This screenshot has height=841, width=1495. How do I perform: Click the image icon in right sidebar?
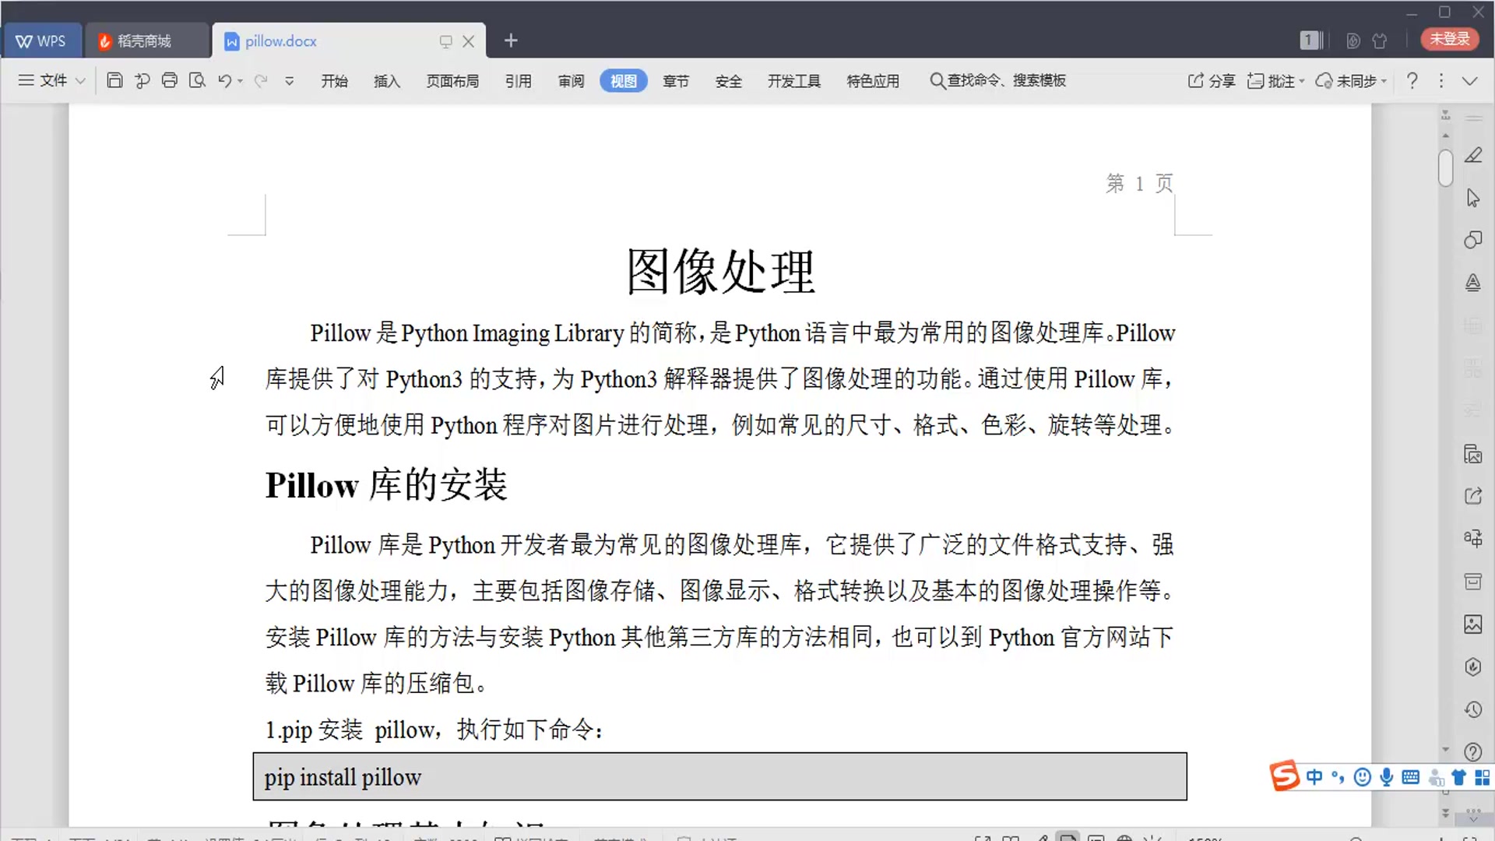coord(1472,624)
